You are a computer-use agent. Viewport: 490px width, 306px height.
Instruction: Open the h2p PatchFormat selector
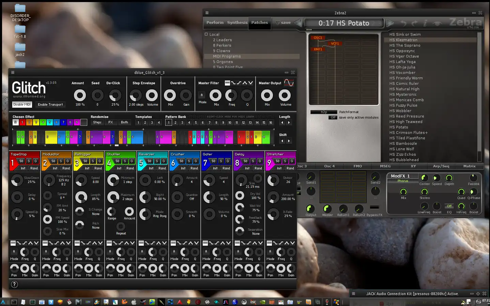point(324,112)
